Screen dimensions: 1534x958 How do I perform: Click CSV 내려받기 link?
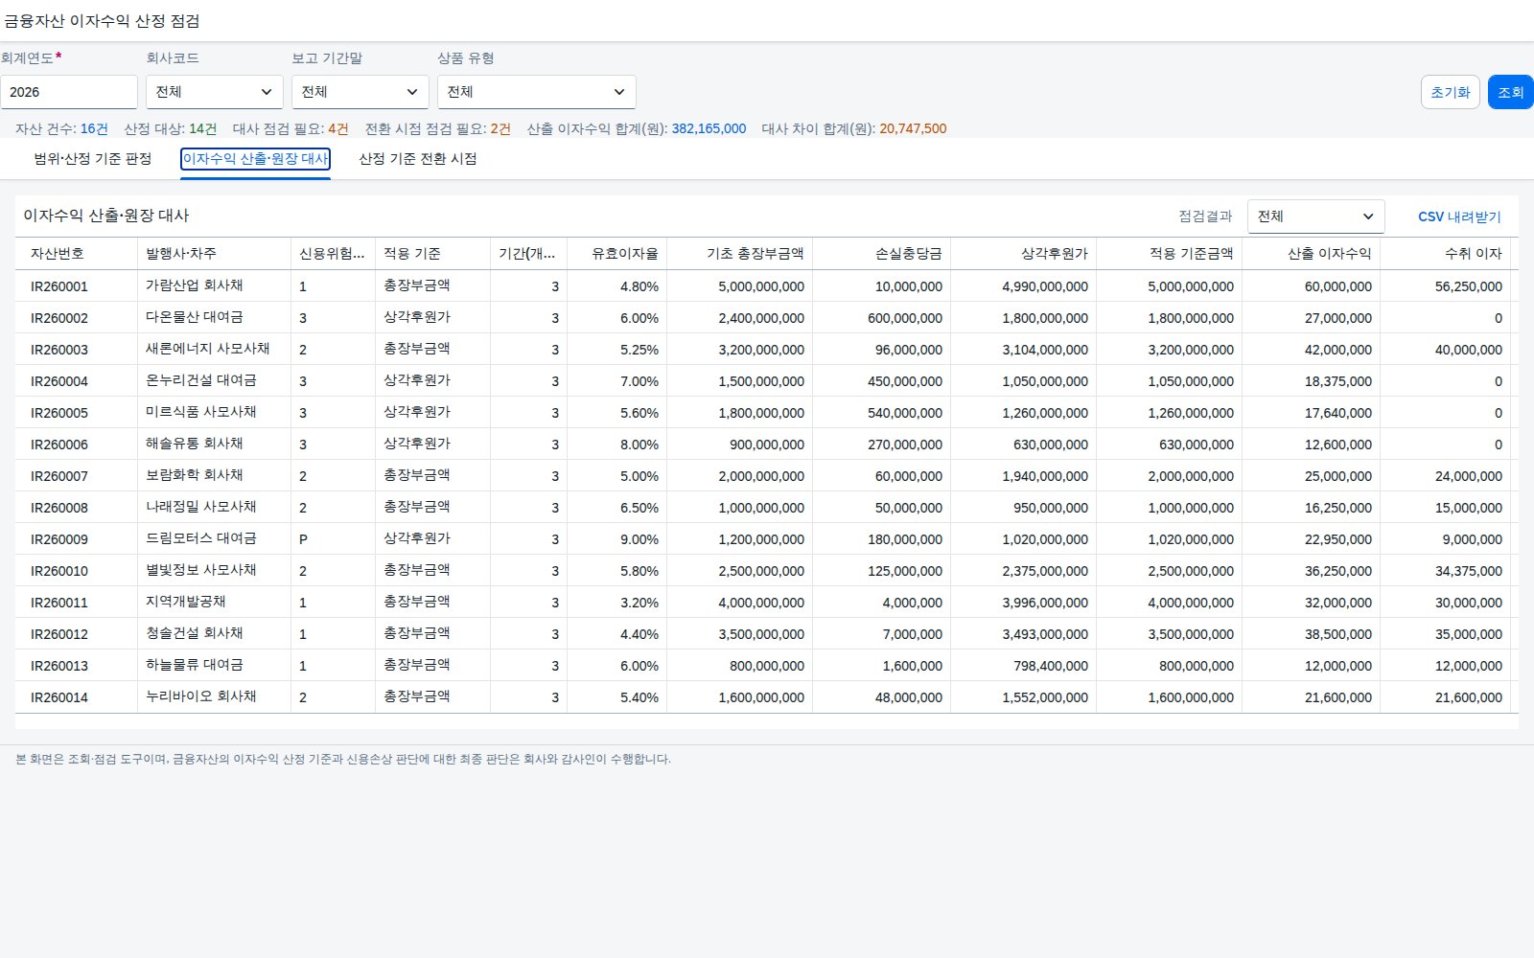1459,217
